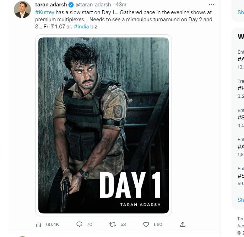Open taran adarsh's profile avatar
Image resolution: width=244 pixels, height=237 pixels.
point(22,10)
